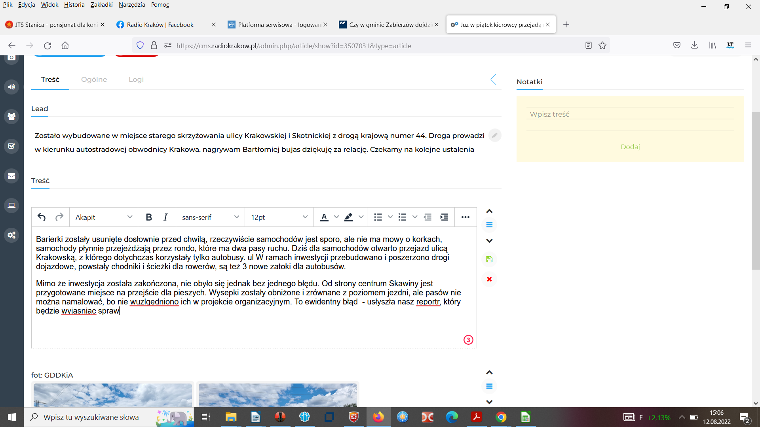Toggle bold formatting in editor
The image size is (760, 427).
point(149,217)
